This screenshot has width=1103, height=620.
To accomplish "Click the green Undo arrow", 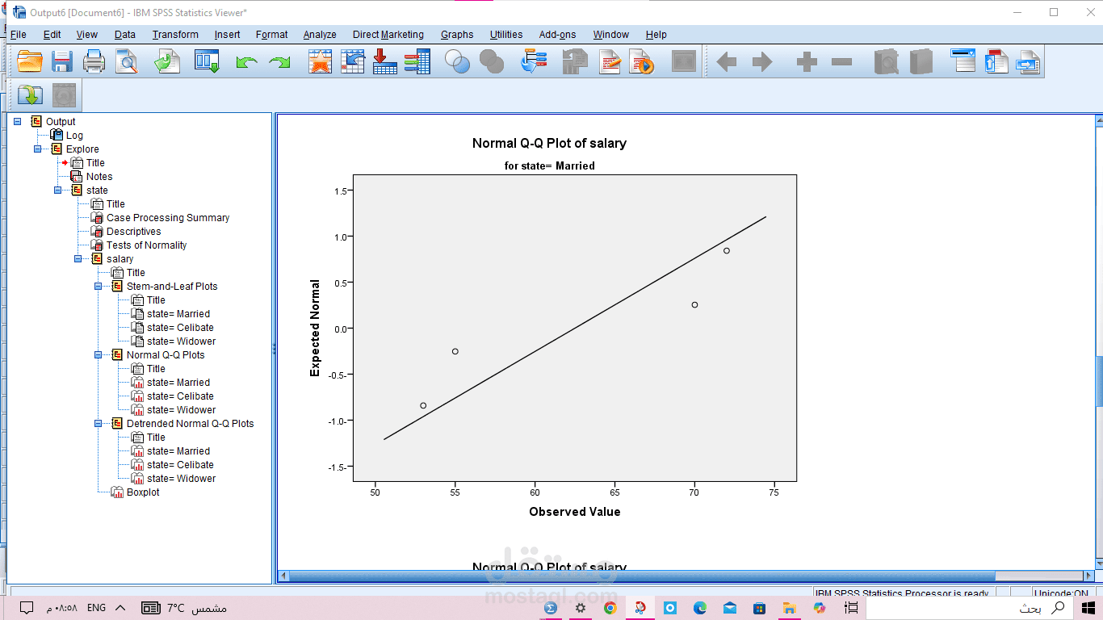I will point(246,61).
